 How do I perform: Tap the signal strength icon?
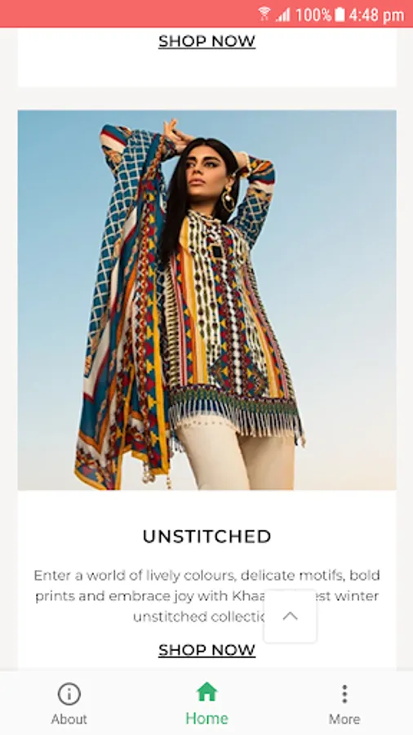point(283,15)
